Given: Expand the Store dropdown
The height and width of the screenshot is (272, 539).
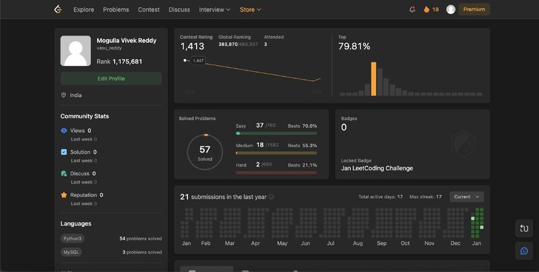Looking at the screenshot, I should point(250,9).
